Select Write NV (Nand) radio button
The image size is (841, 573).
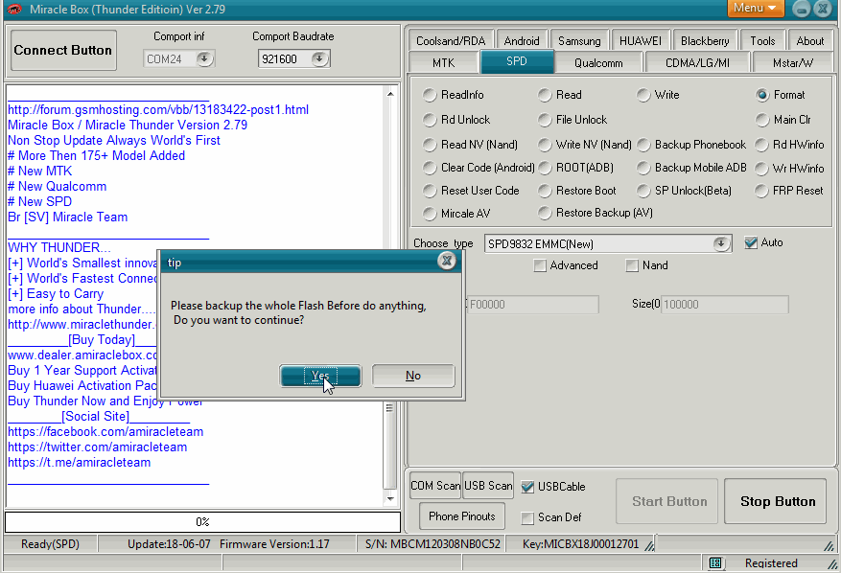[x=545, y=145]
